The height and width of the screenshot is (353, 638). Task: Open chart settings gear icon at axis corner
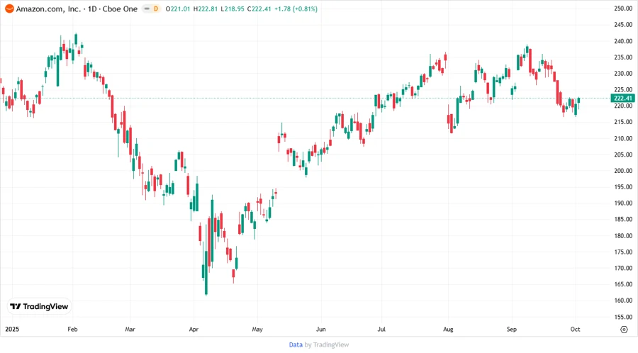(x=623, y=329)
